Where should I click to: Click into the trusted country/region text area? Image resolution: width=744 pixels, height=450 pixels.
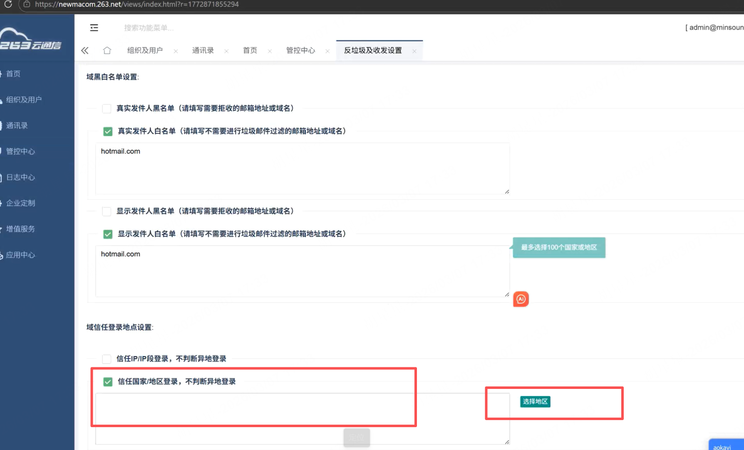pyautogui.click(x=303, y=418)
